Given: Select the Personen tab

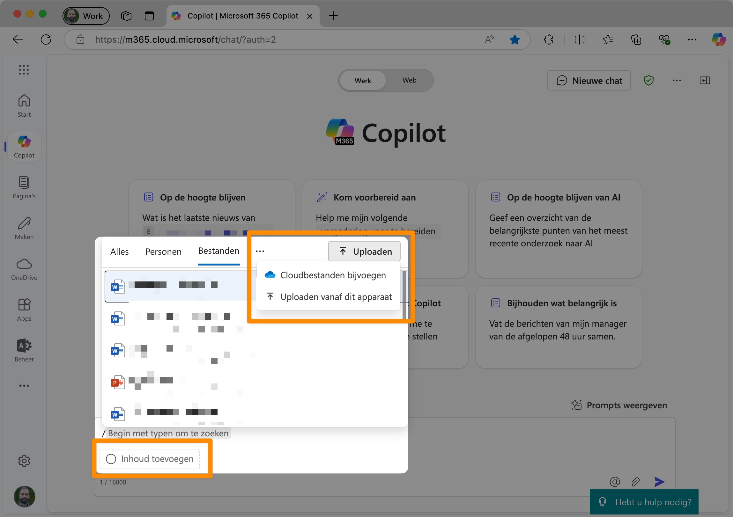Looking at the screenshot, I should [163, 251].
